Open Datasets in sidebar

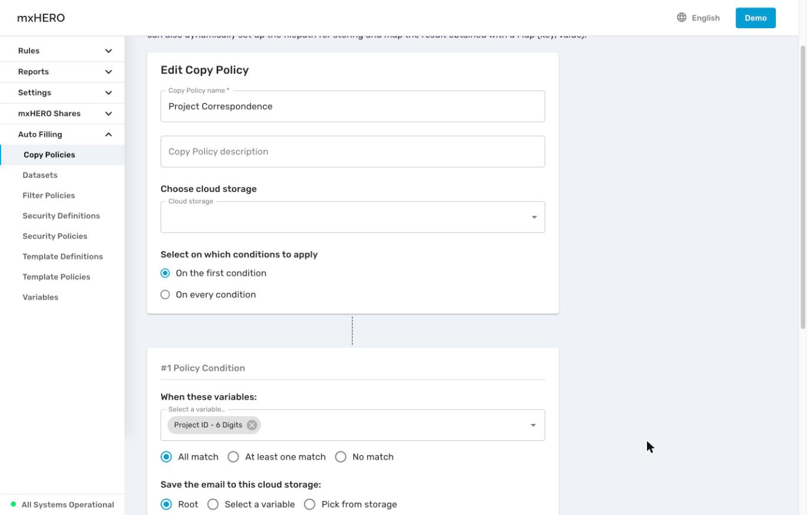pyautogui.click(x=40, y=175)
